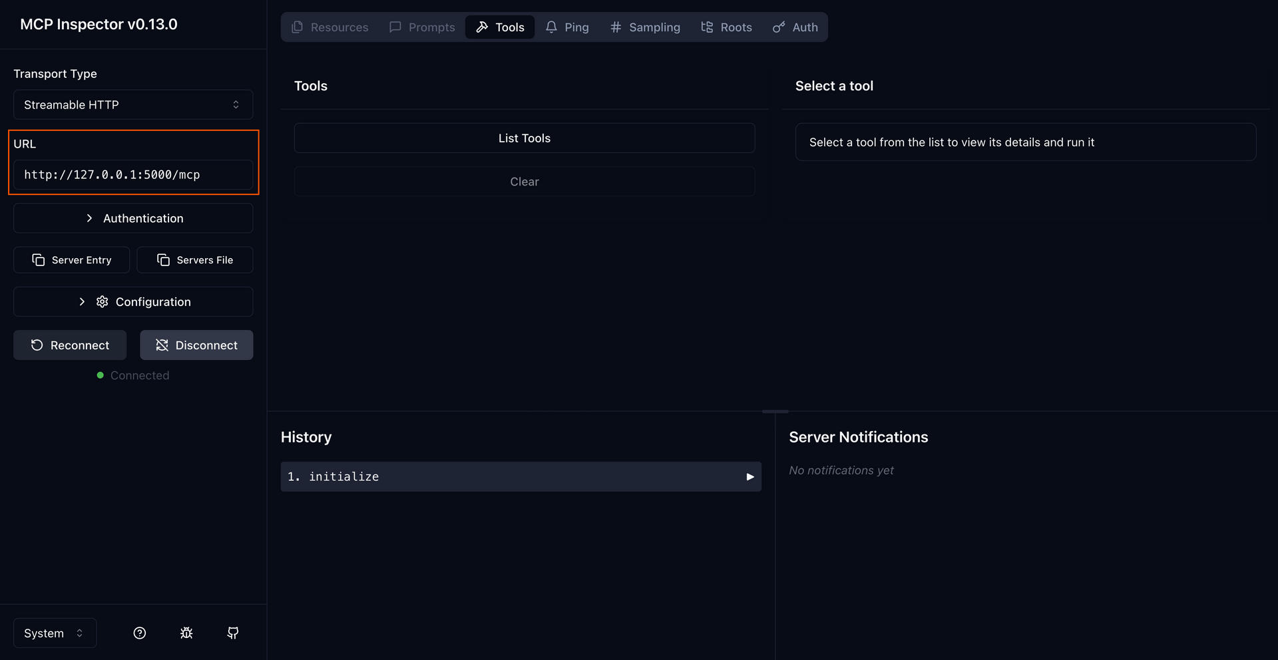Open the System theme selector
The image size is (1278, 660).
click(x=53, y=633)
